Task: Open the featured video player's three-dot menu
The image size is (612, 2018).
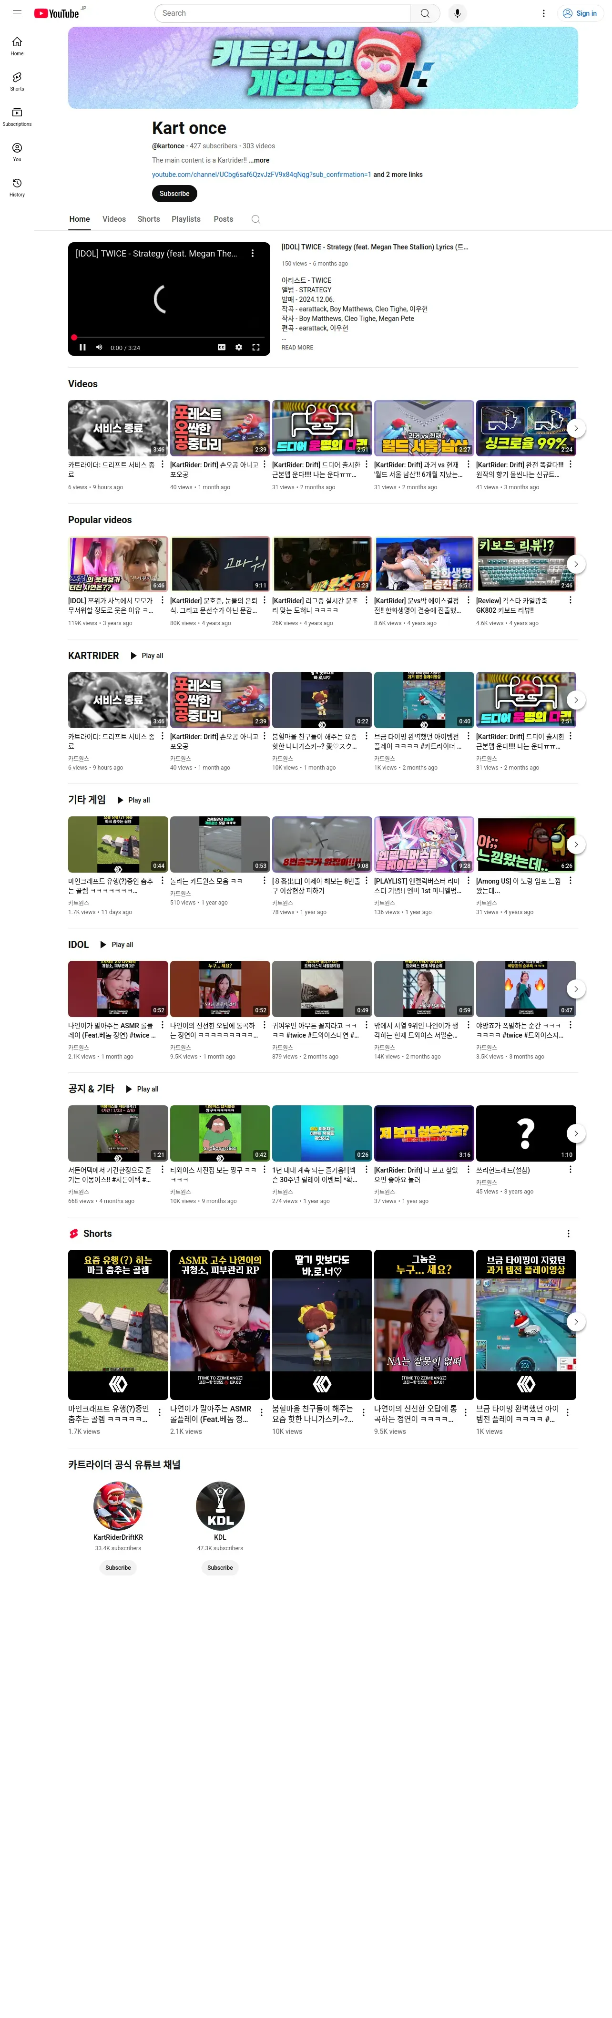Action: tap(252, 253)
